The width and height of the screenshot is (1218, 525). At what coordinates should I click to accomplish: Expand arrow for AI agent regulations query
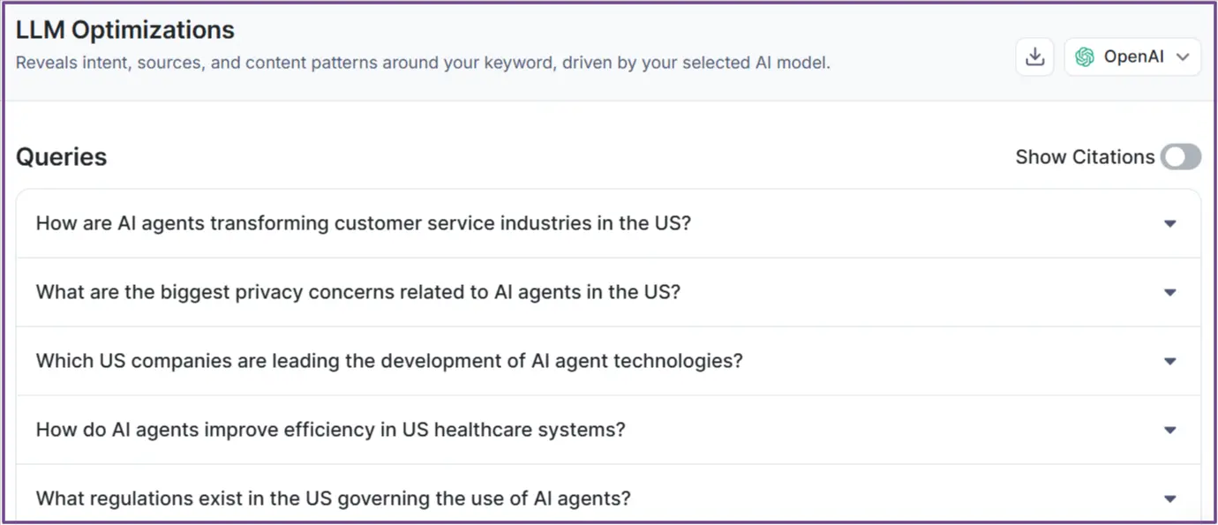tap(1169, 499)
